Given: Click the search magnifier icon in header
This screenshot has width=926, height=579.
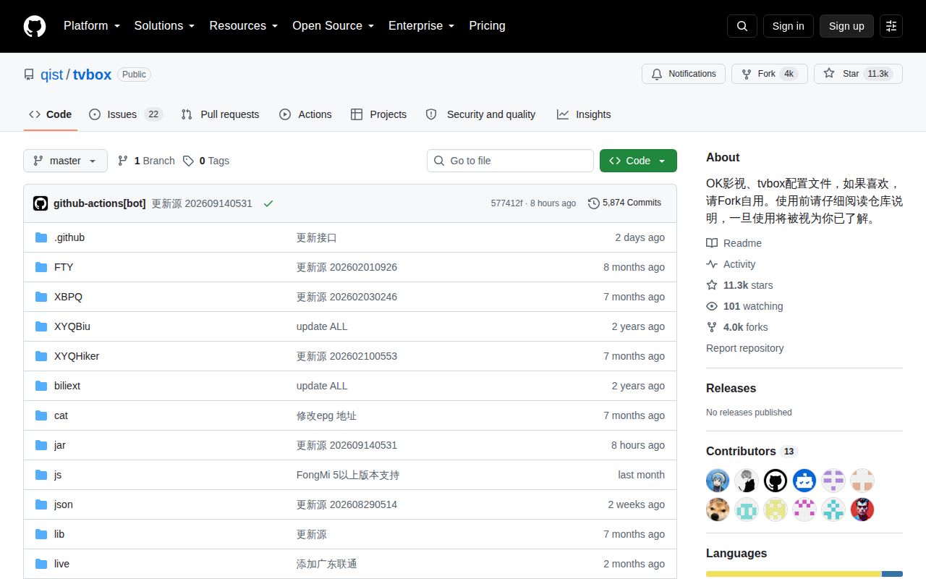Looking at the screenshot, I should 742,26.
